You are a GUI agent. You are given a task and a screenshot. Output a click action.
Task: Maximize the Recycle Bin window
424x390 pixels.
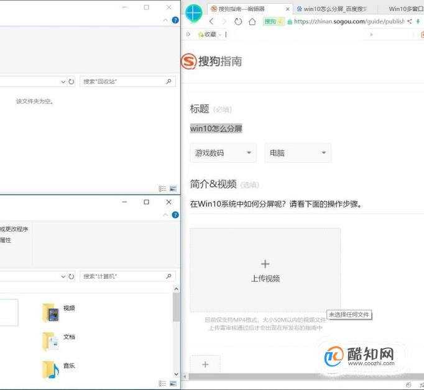pos(146,7)
